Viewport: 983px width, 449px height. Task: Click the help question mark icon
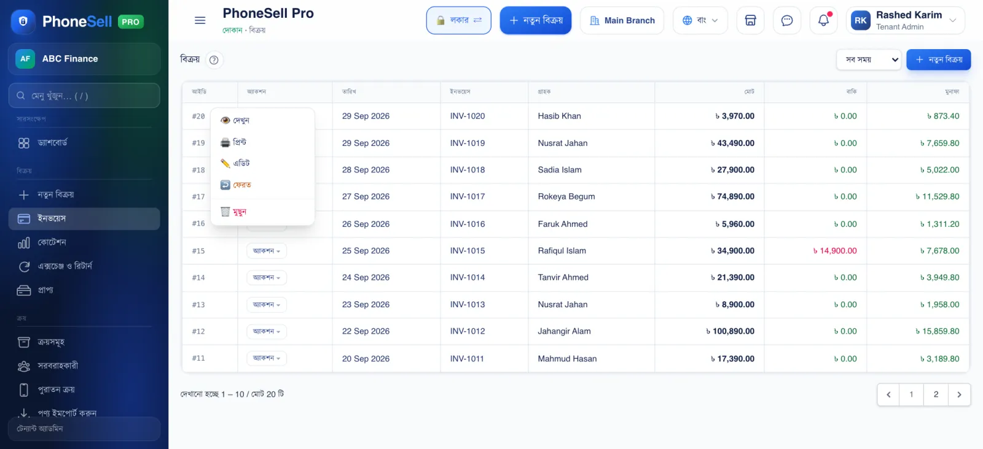pos(214,59)
